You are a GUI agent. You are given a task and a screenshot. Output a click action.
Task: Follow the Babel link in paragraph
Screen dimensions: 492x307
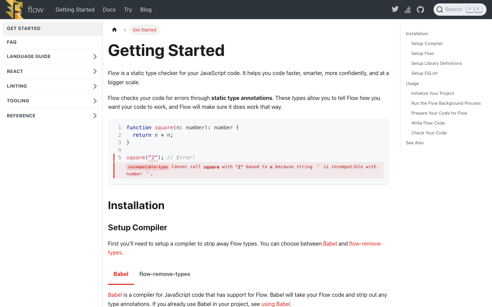point(330,244)
